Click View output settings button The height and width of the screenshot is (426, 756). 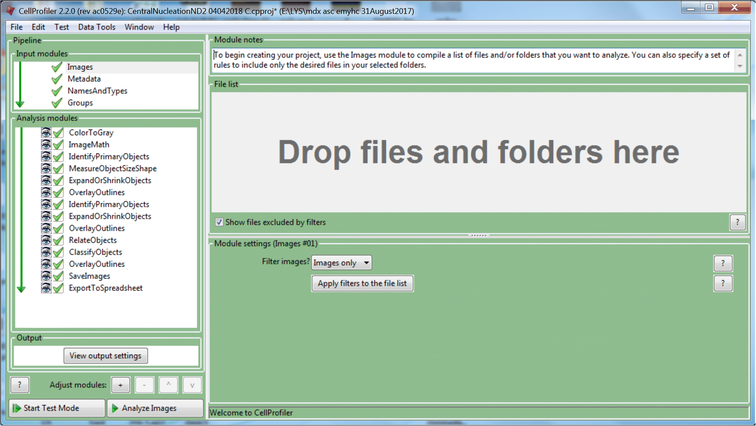click(106, 356)
